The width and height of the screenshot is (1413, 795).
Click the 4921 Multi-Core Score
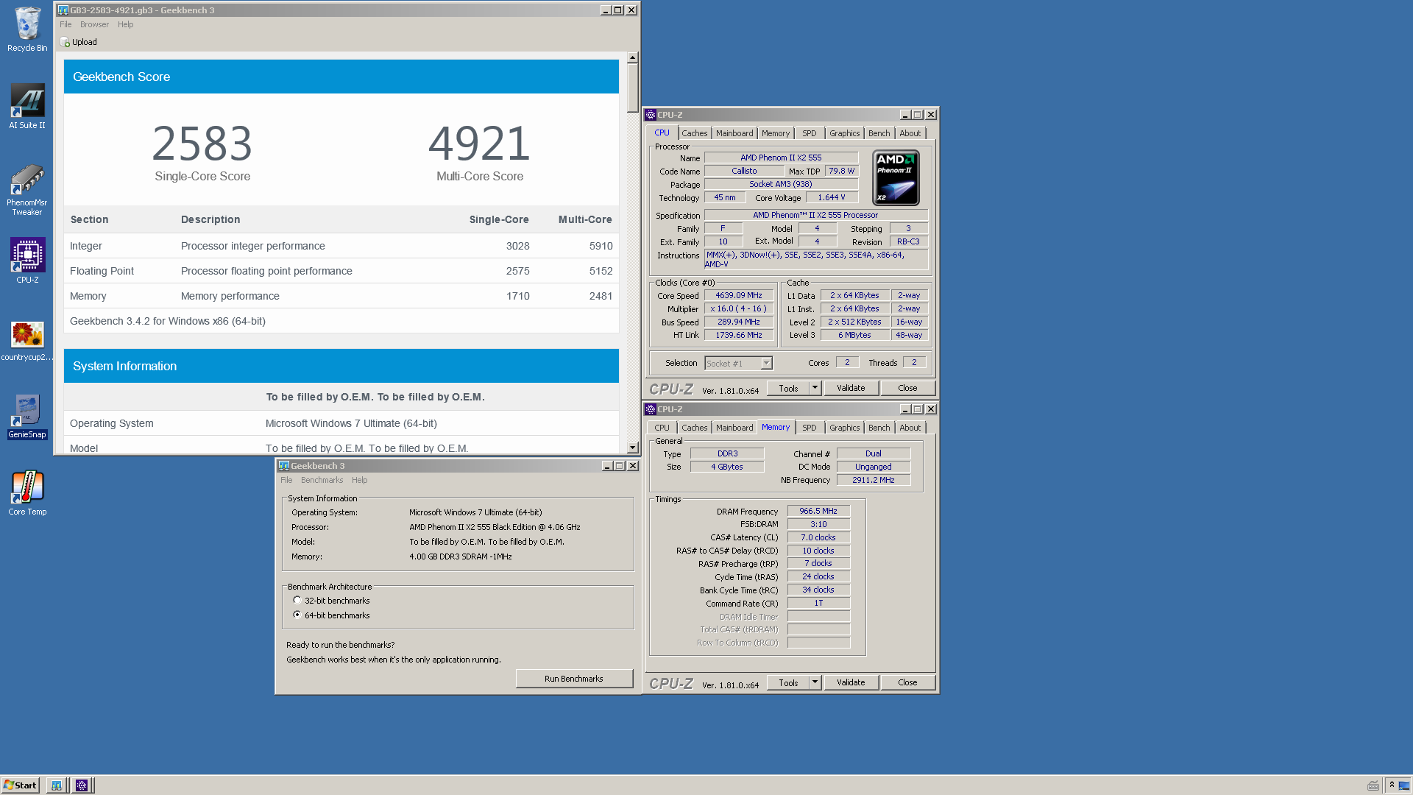[480, 144]
